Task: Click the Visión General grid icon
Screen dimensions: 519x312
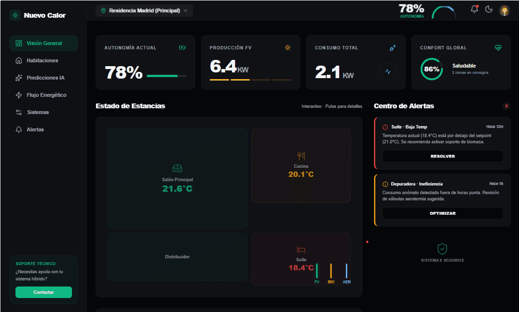Action: click(x=19, y=43)
